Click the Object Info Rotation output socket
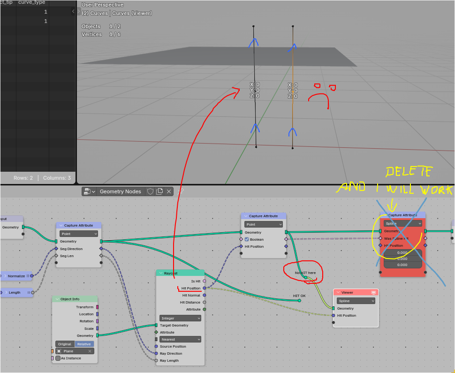 [x=97, y=321]
